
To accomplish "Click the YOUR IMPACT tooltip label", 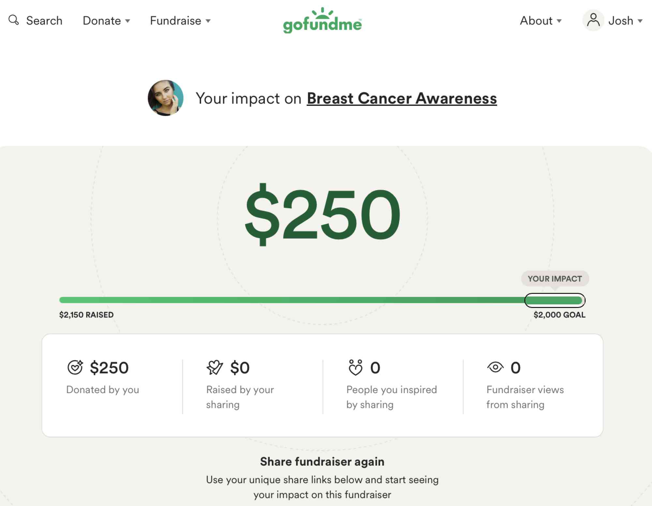I will coord(555,279).
